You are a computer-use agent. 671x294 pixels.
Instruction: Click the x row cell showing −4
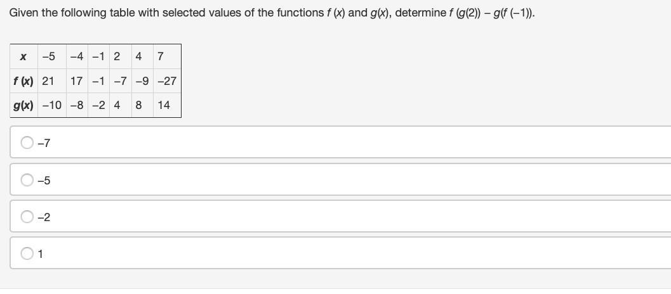point(77,56)
